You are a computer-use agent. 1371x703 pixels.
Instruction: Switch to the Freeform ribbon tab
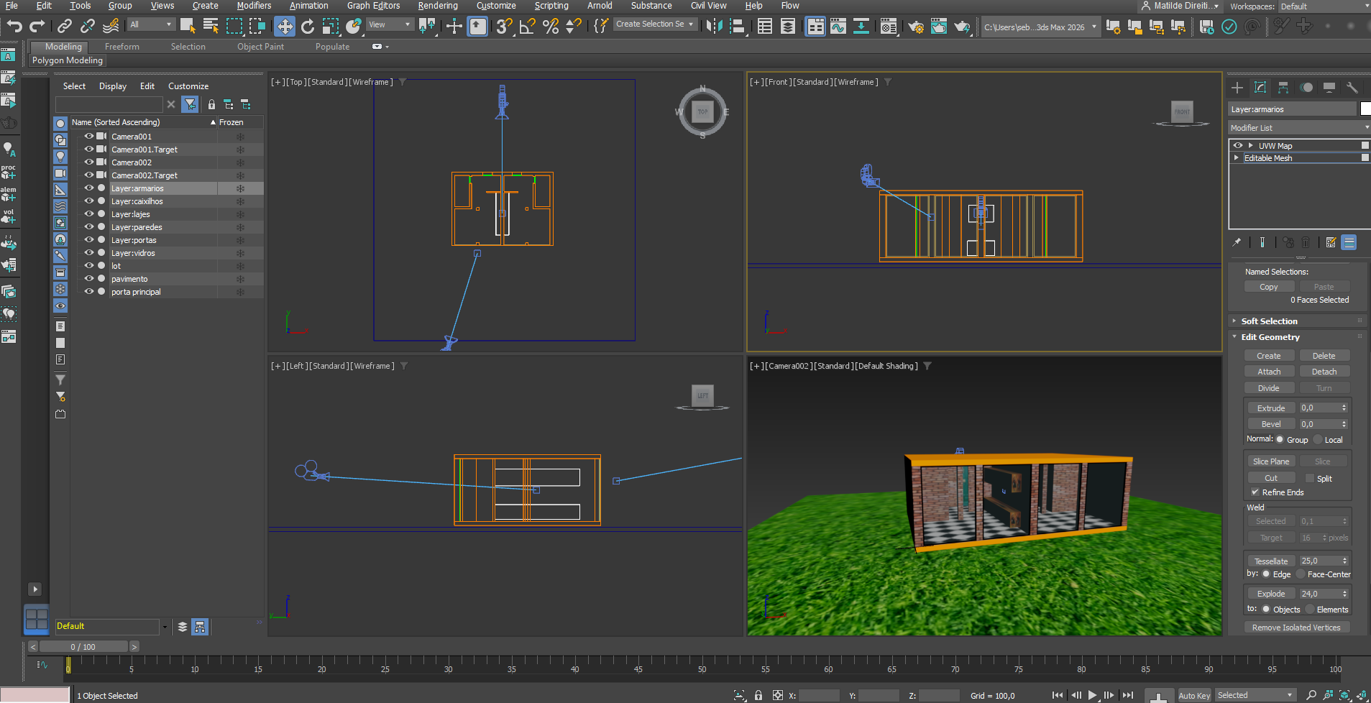[x=122, y=47]
